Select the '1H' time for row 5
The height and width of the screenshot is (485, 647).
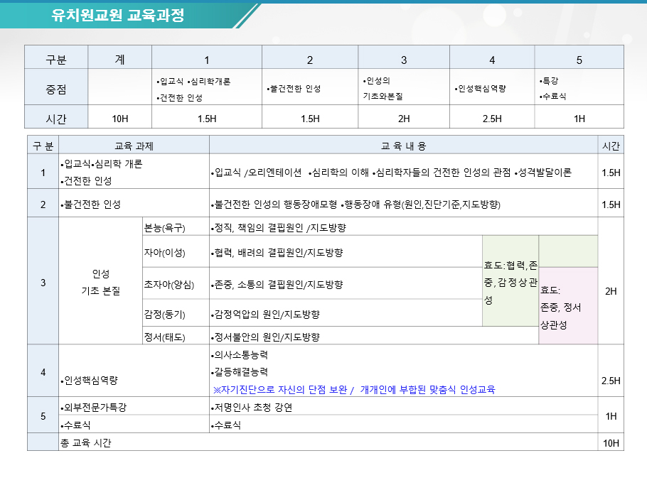[611, 416]
